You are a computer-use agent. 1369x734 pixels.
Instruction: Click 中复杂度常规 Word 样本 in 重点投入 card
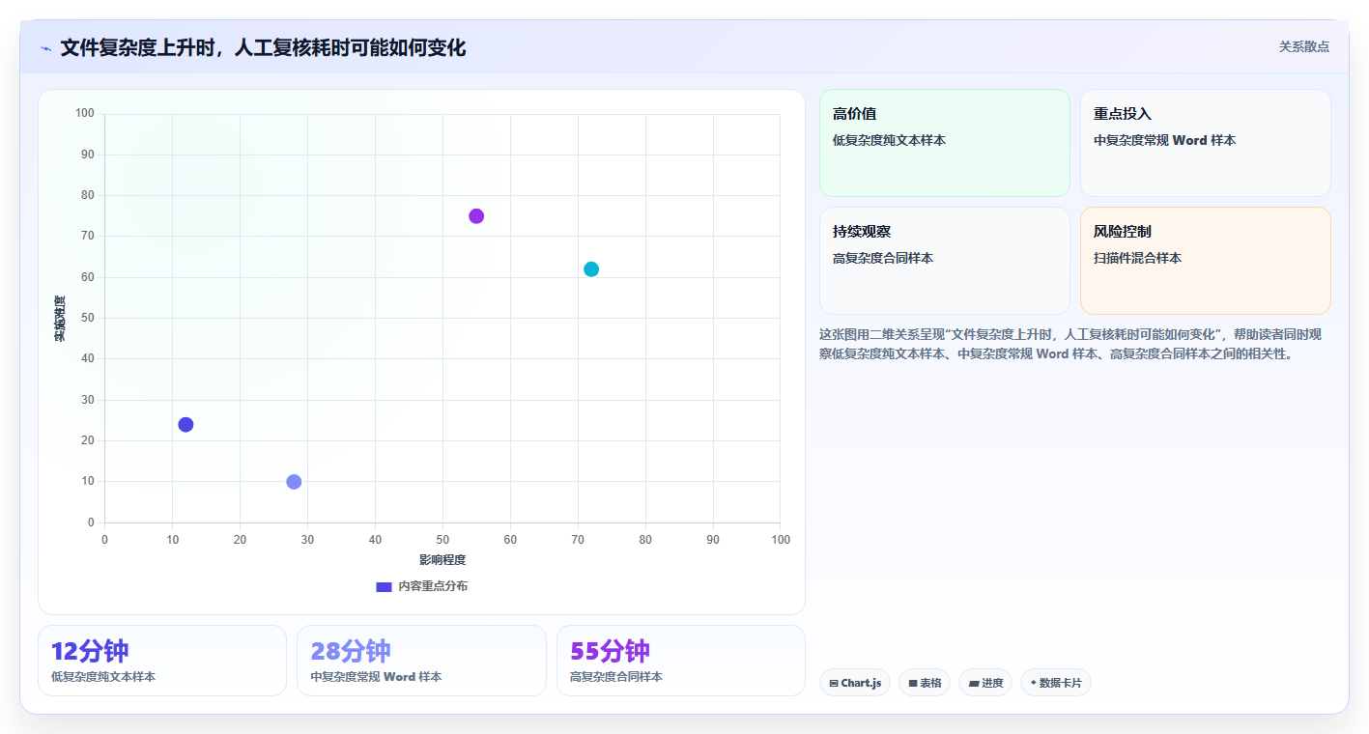(x=1164, y=140)
